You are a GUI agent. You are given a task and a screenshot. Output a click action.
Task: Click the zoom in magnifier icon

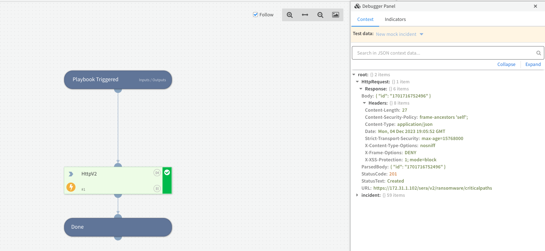(290, 15)
